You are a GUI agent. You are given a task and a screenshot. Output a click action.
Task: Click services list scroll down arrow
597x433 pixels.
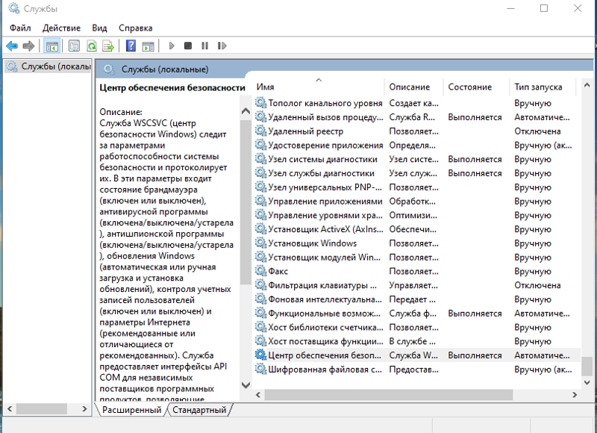[587, 382]
